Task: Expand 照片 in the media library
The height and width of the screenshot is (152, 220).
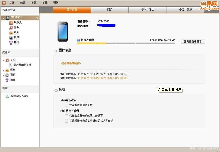Action: pos(3,70)
